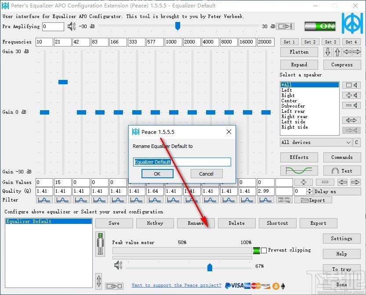Screen dimensions: 366x295
Task: Open the filter type icon under the 20000 Hz column
Action: tap(265, 200)
